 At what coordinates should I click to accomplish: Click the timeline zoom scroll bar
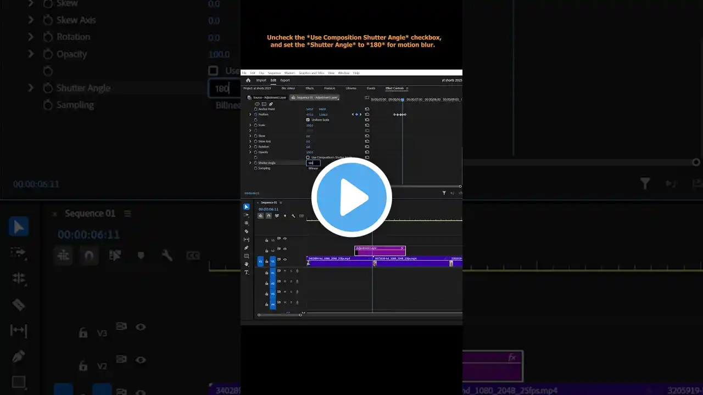[x=280, y=315]
